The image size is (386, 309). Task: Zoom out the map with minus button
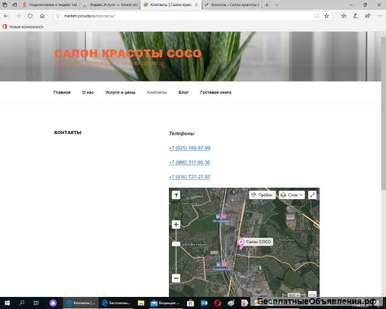pyautogui.click(x=176, y=278)
